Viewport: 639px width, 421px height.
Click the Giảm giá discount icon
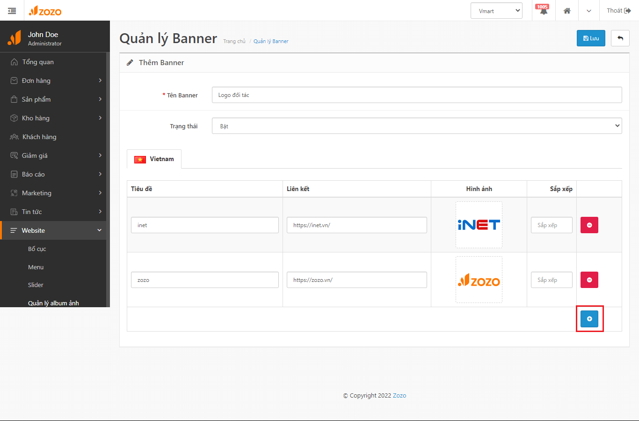coord(14,155)
